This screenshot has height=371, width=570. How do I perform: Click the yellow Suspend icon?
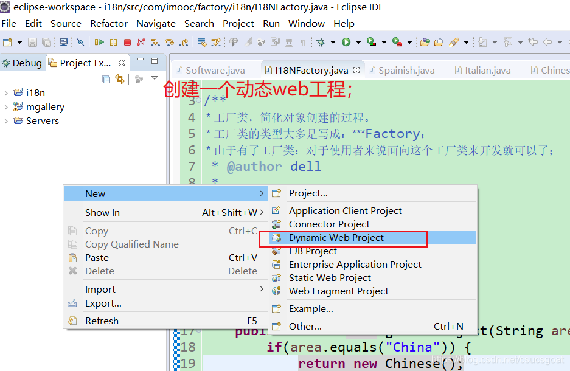click(113, 42)
